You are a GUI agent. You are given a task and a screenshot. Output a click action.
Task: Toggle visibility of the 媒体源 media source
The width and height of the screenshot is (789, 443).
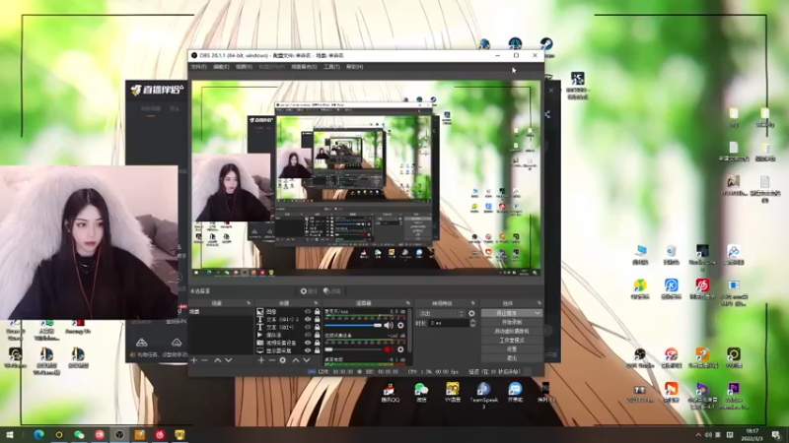coord(308,335)
